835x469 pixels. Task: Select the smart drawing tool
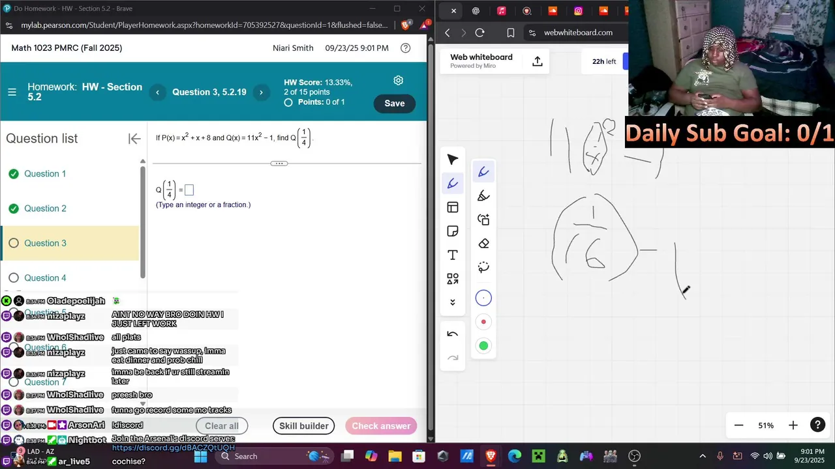click(x=483, y=220)
